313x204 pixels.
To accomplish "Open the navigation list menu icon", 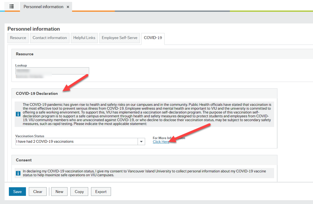I will click(12, 7).
